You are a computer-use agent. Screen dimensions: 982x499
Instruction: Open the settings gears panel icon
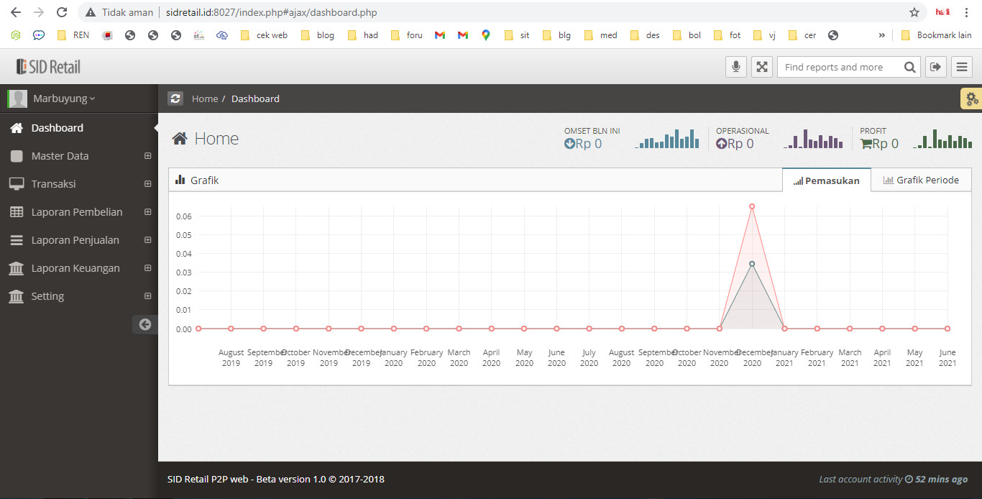pyautogui.click(x=971, y=99)
